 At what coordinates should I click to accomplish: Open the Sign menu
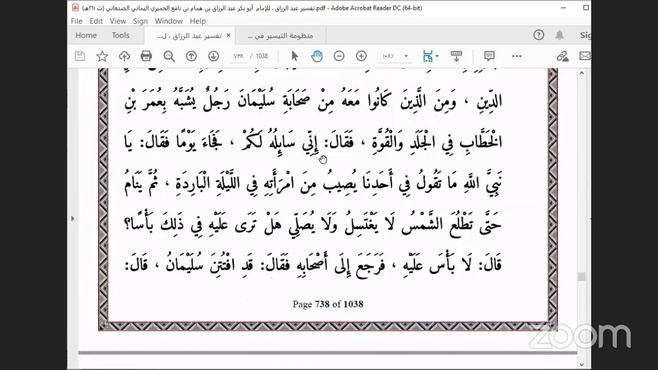coord(140,21)
